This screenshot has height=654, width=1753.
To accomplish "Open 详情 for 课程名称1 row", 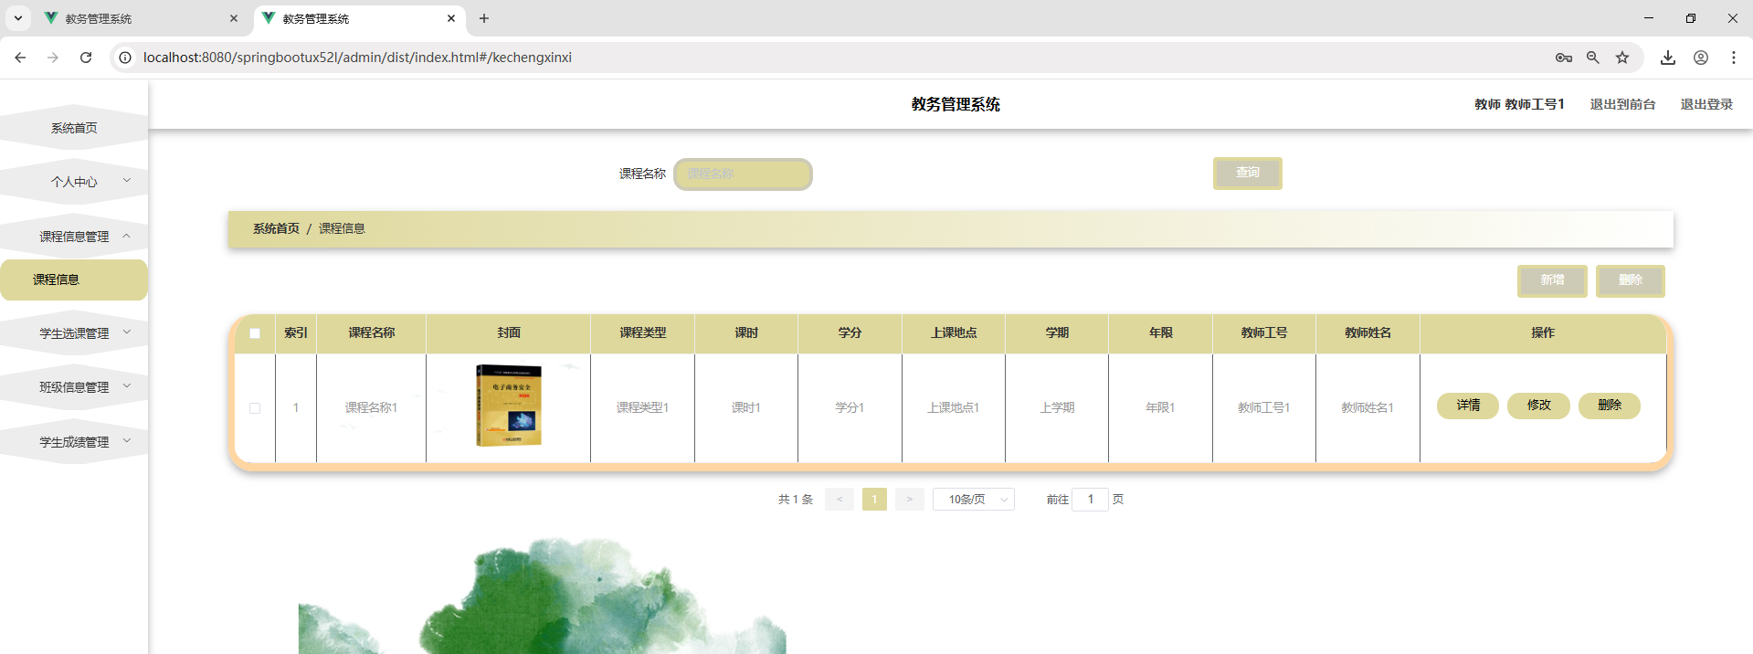I will coord(1468,406).
